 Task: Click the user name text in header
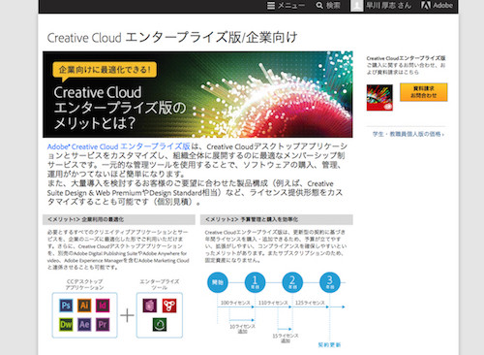point(388,6)
